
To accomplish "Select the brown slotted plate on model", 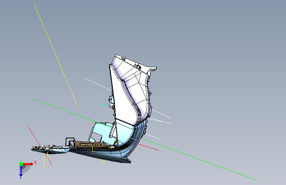I will click(x=91, y=144).
